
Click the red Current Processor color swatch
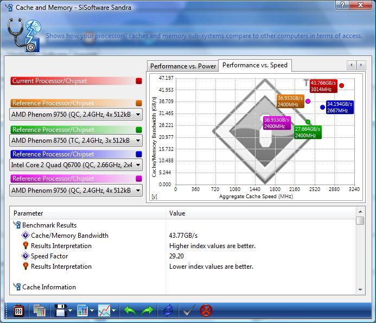138,81
